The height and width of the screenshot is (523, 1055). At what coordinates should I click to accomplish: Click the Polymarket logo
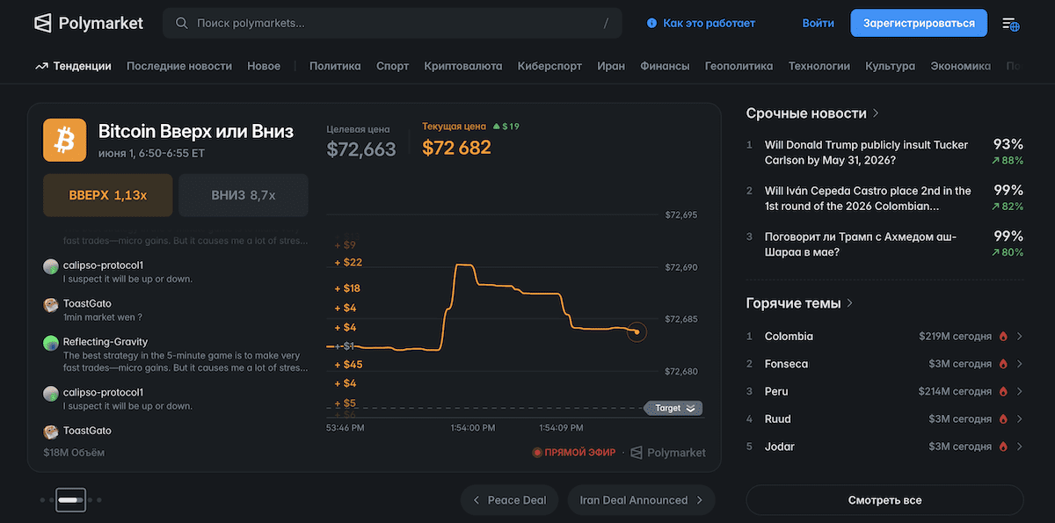pyautogui.click(x=88, y=23)
